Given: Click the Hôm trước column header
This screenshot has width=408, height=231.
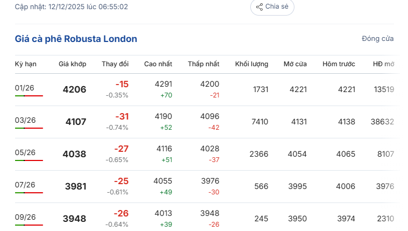Looking at the screenshot, I should [x=339, y=64].
